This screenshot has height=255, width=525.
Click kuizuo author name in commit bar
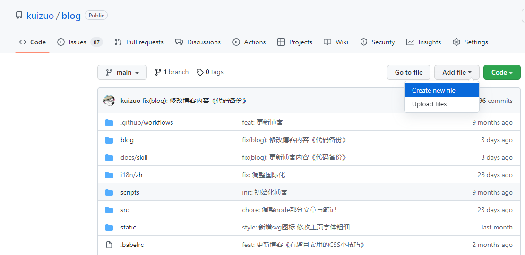[x=130, y=101]
